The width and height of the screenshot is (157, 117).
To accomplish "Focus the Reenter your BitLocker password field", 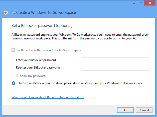I will [115, 68].
